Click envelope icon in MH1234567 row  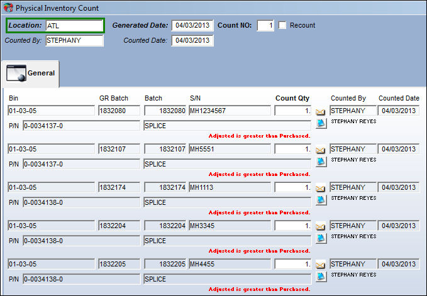point(320,112)
